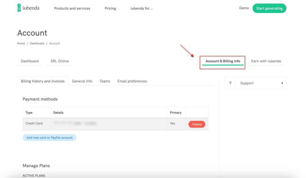Expand the 'iubenda for…' menu

coord(142,8)
